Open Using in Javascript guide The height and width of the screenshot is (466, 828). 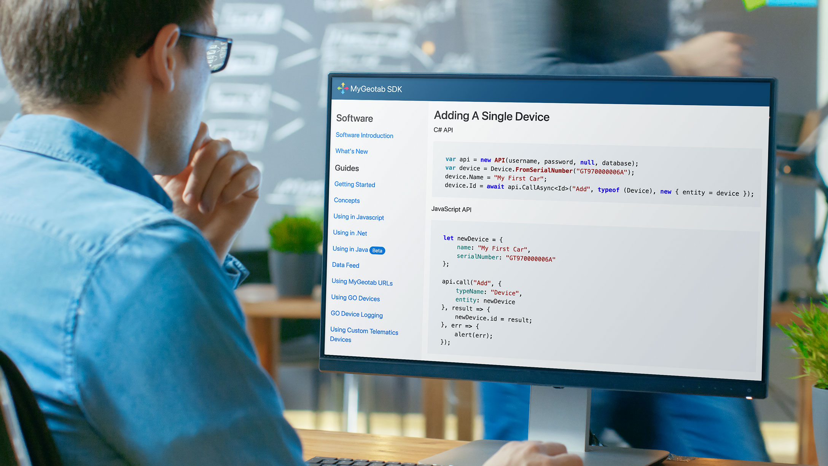[x=358, y=216]
